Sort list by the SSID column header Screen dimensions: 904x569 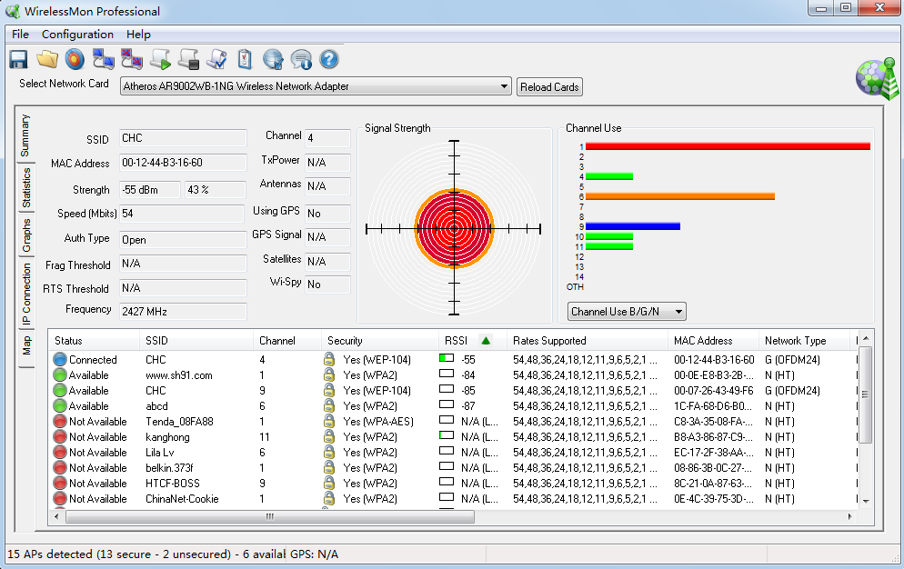click(x=196, y=341)
